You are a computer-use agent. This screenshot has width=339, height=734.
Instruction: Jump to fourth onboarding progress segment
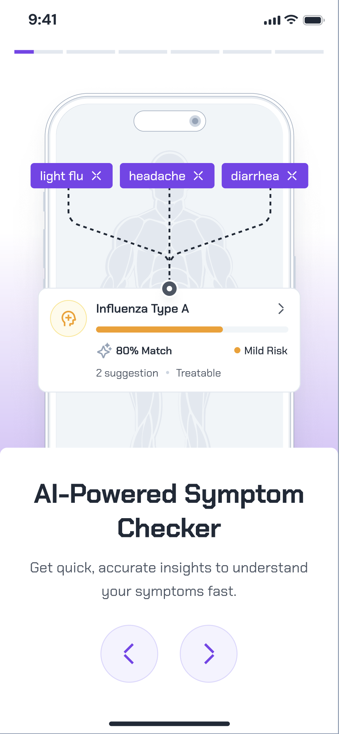click(x=195, y=52)
